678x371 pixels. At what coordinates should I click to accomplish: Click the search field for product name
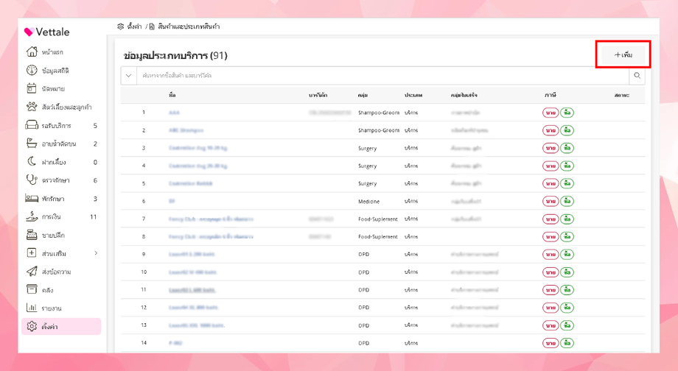(382, 76)
